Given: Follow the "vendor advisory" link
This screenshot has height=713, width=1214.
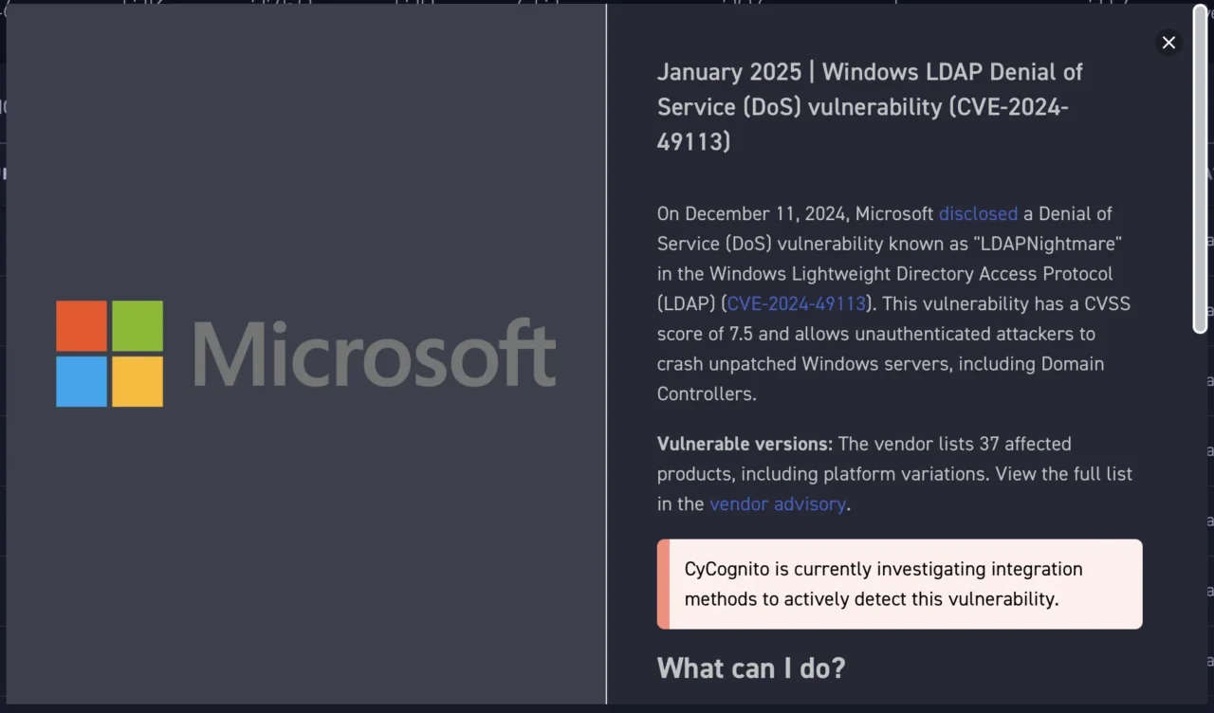Looking at the screenshot, I should pyautogui.click(x=778, y=503).
